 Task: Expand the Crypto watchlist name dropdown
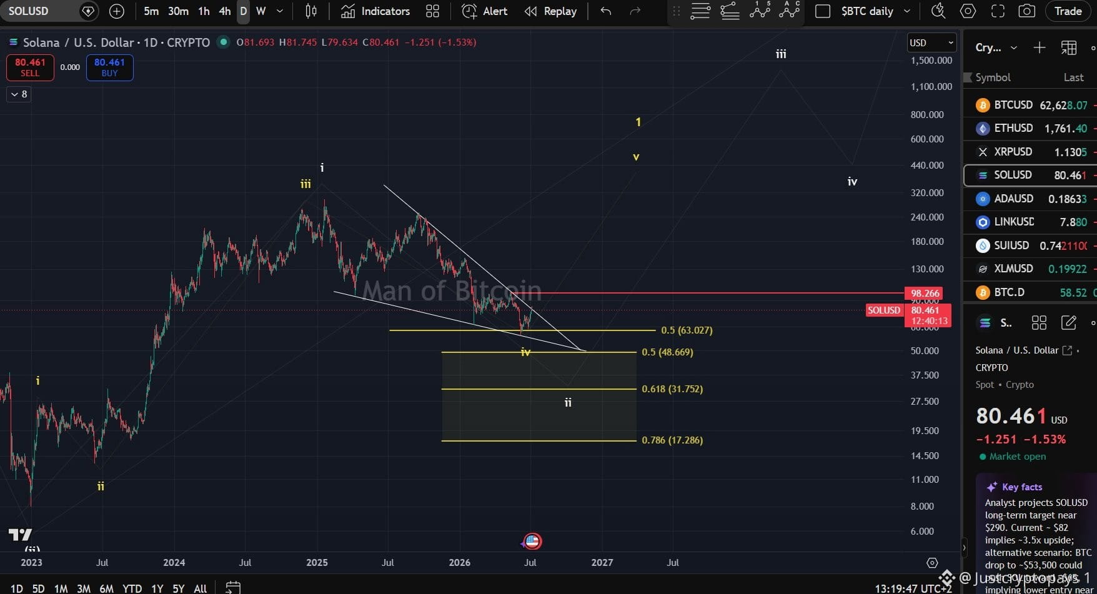pyautogui.click(x=996, y=47)
